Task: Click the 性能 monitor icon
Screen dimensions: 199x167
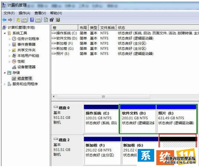Action: click(x=14, y=61)
